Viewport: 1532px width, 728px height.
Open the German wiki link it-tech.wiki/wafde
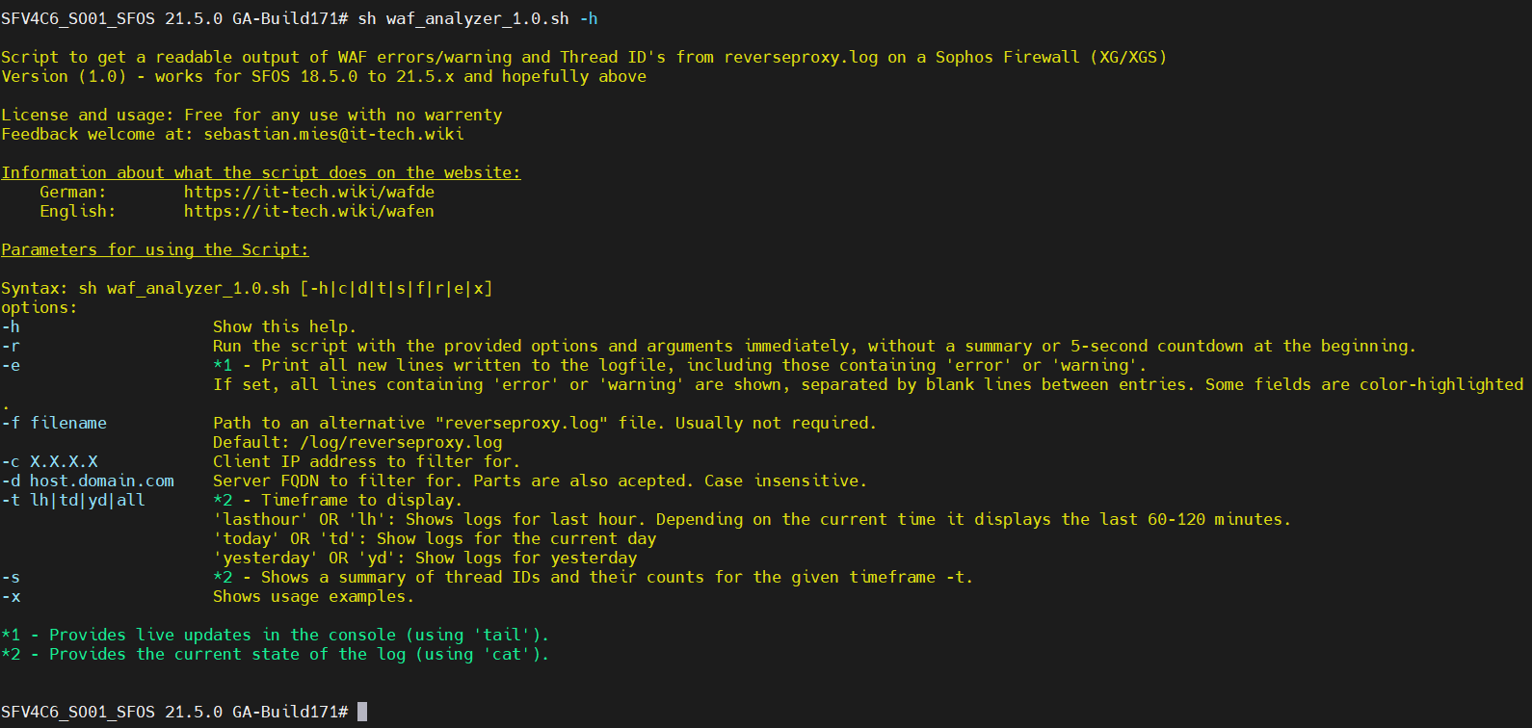tap(308, 192)
